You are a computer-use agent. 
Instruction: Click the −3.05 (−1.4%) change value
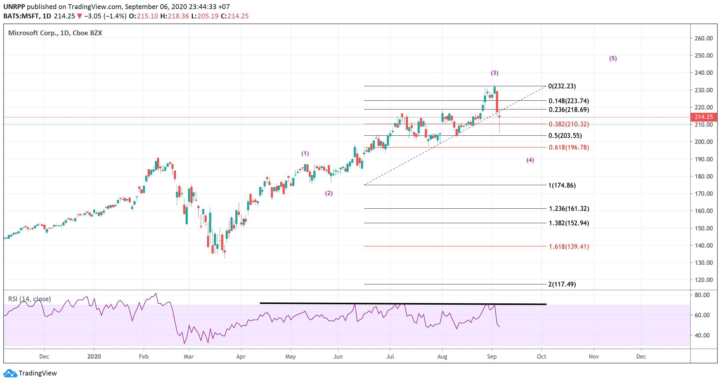105,16
